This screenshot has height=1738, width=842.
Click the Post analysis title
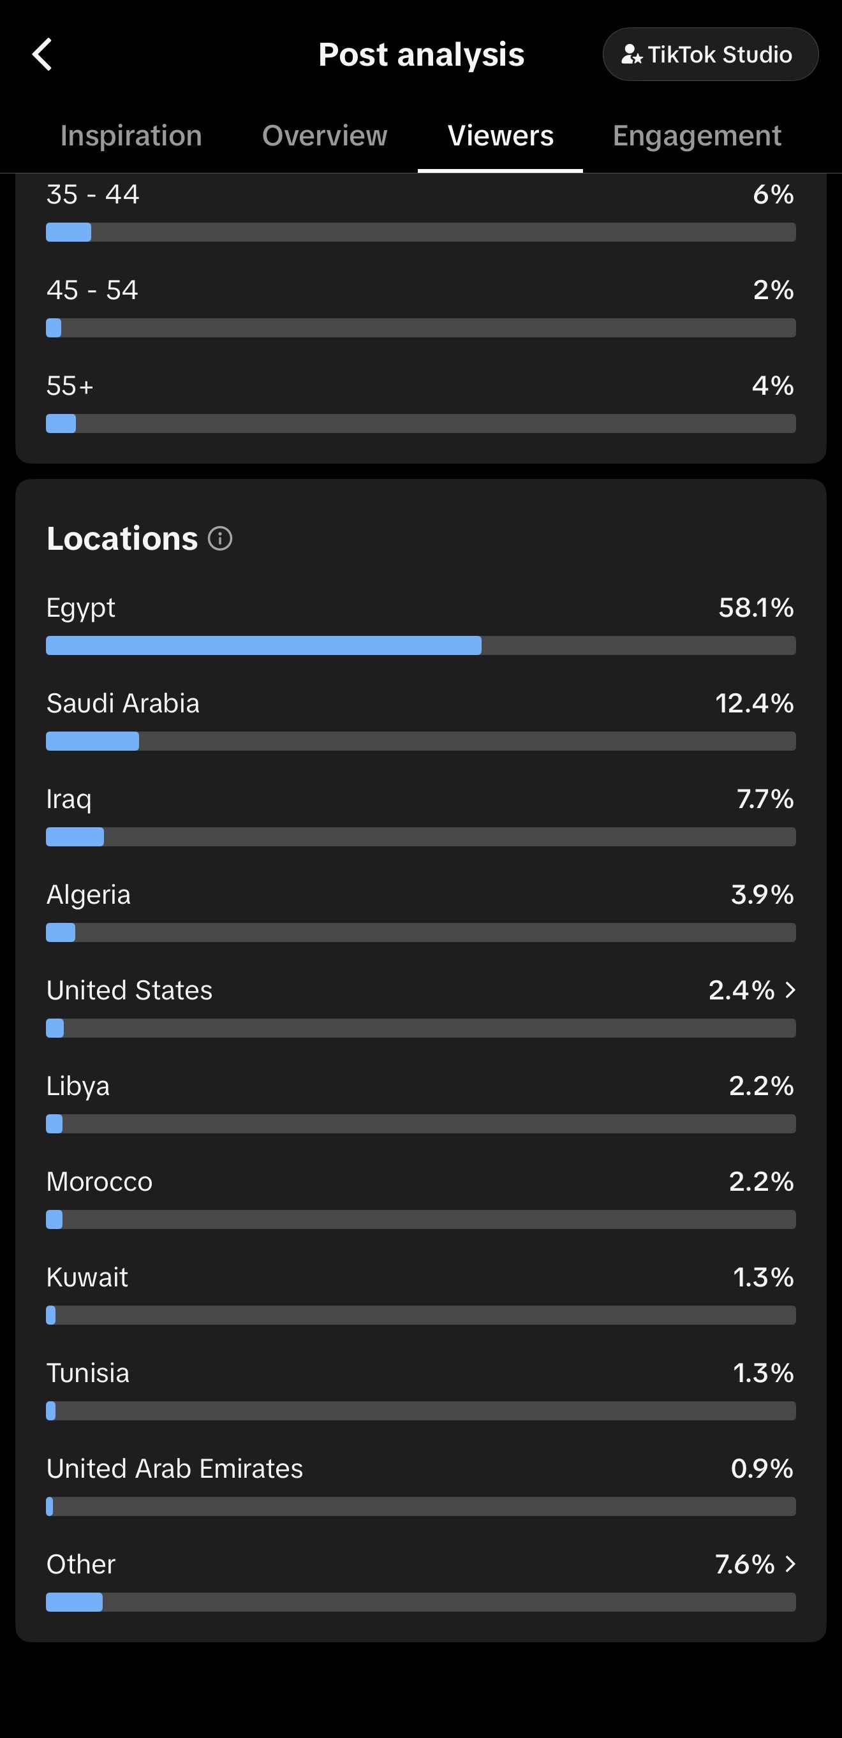pos(421,54)
